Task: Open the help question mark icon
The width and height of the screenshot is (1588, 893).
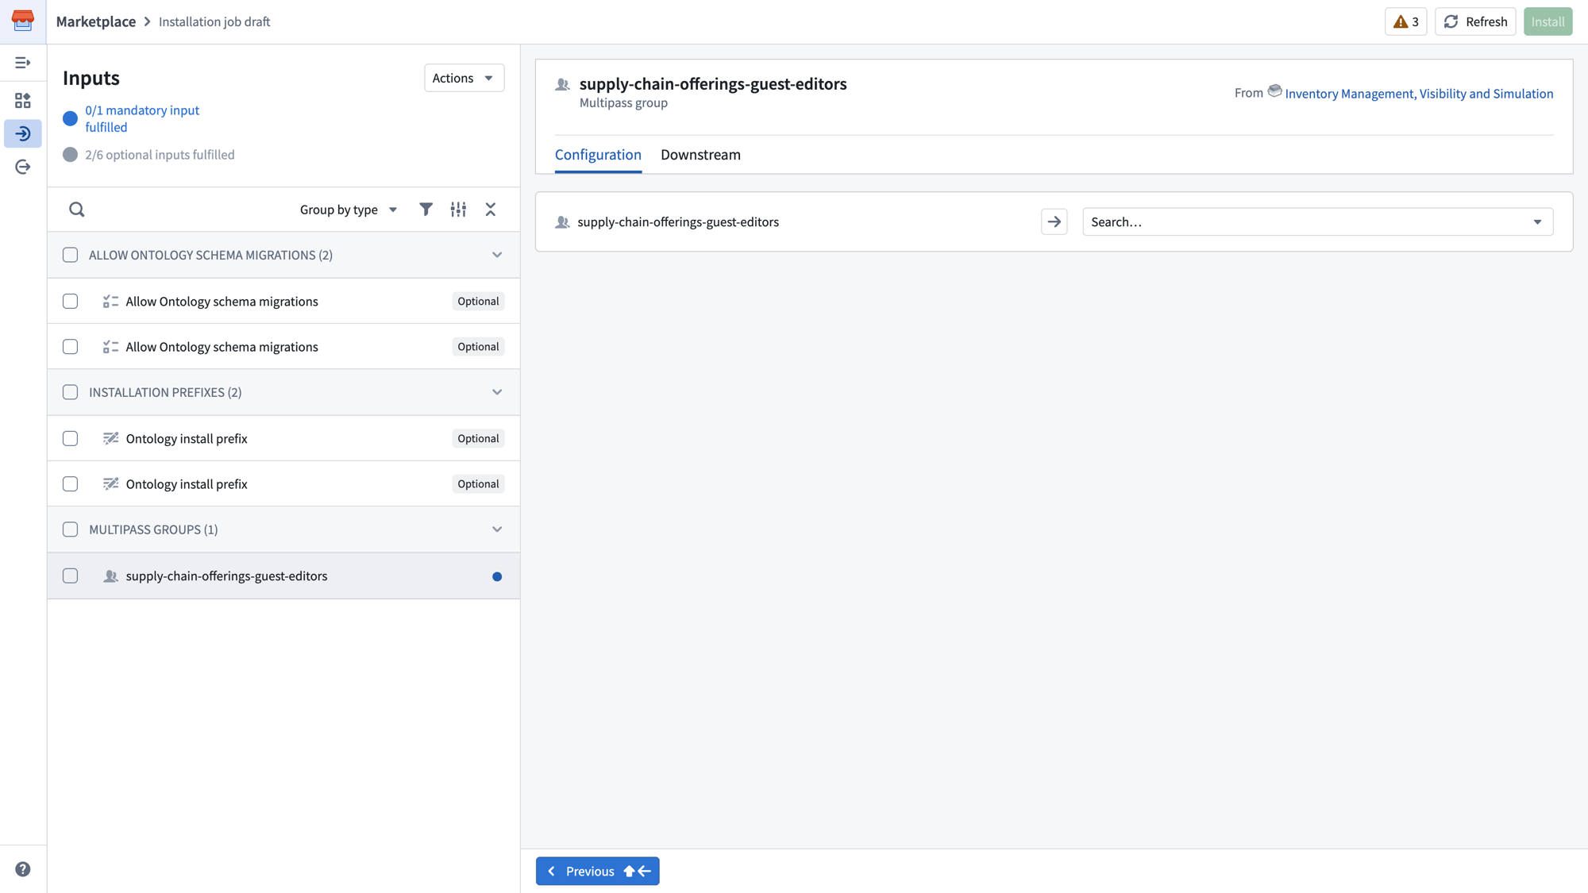Action: (x=23, y=869)
